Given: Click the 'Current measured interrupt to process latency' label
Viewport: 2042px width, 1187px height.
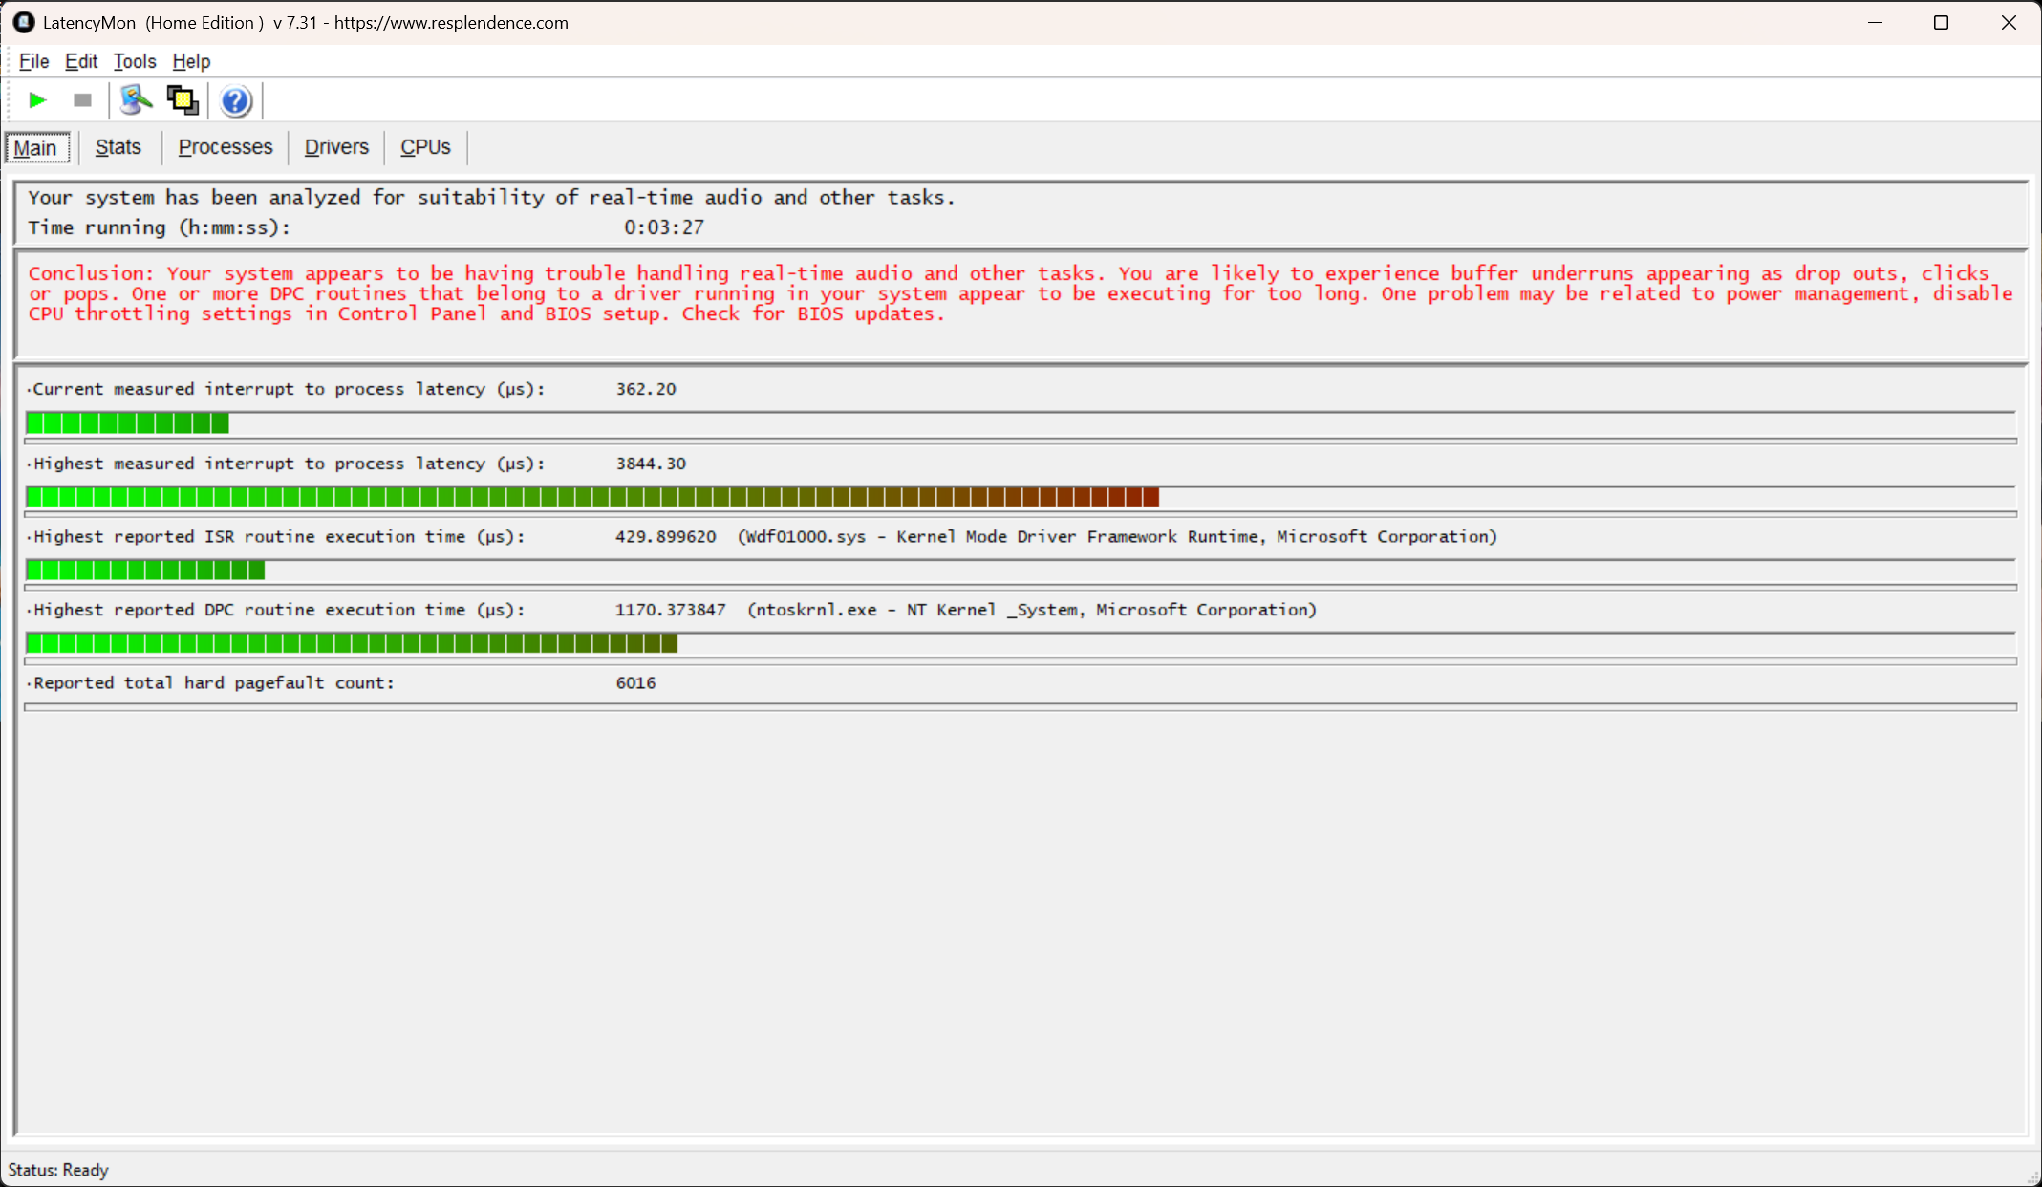Looking at the screenshot, I should pos(289,389).
